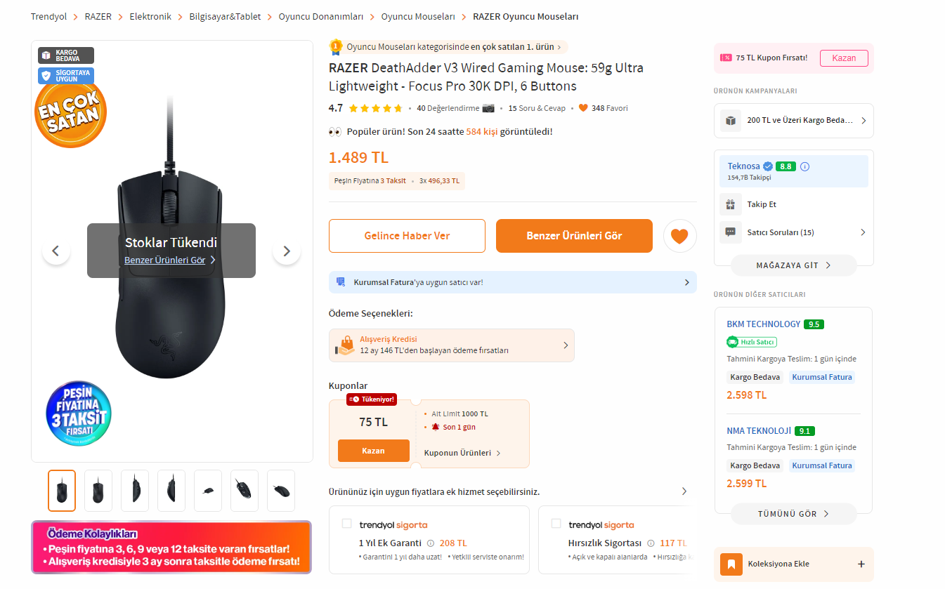Open BKM TECHNOLOGY seller link
Image resolution: width=945 pixels, height=589 pixels.
click(x=763, y=324)
